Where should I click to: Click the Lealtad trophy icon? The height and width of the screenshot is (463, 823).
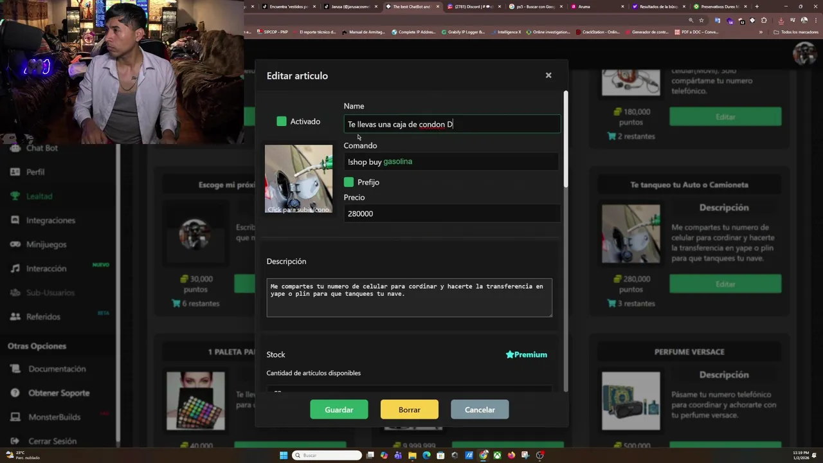[x=15, y=196]
